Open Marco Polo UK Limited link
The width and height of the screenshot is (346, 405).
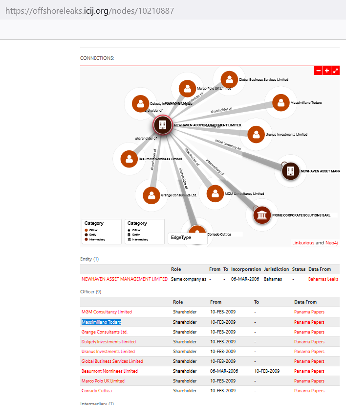tap(103, 381)
